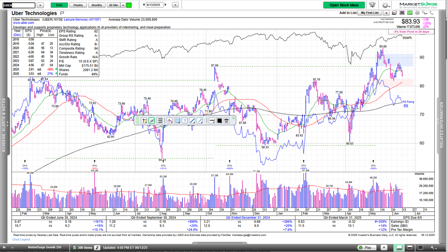This screenshot has height=252, width=447.
Task: Switch to the multi-chart grid view icon
Action: click(402, 13)
